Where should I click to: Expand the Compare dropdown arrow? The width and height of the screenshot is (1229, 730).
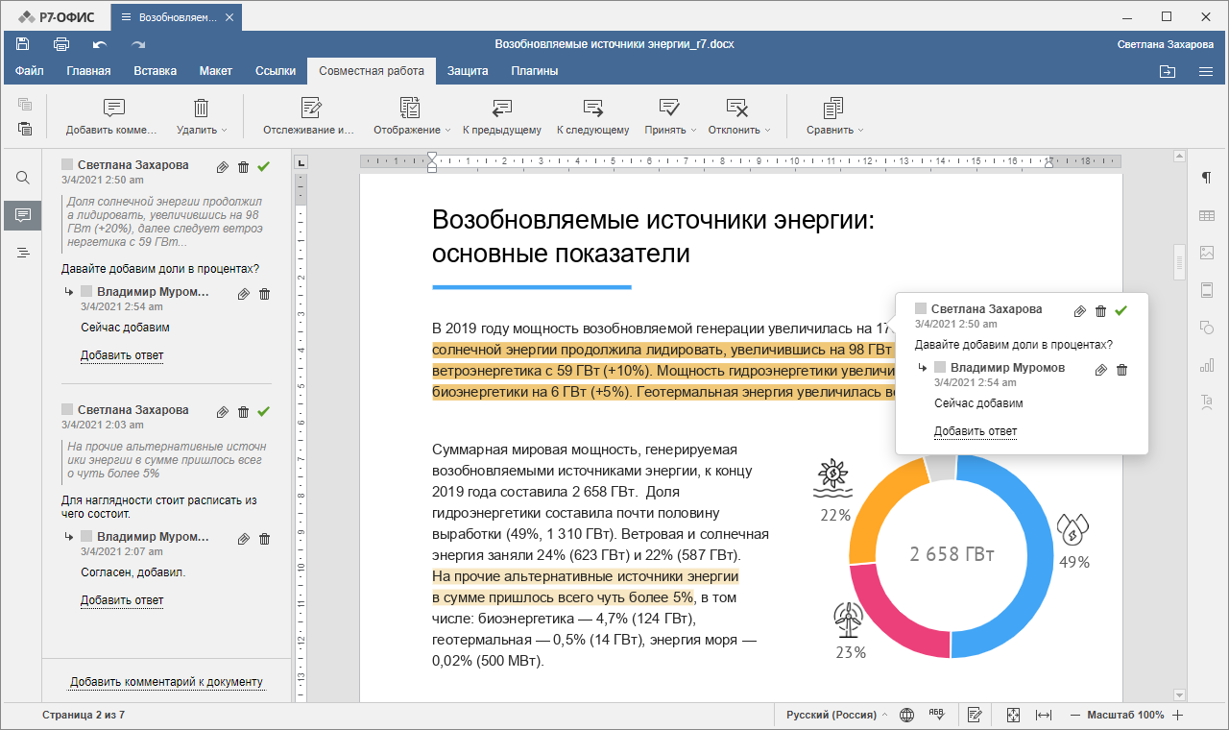pyautogui.click(x=860, y=131)
